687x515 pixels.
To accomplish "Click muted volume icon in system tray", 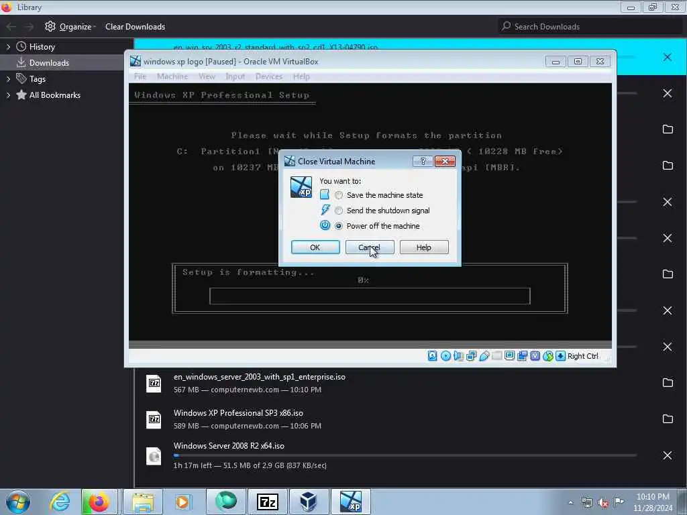I will [x=603, y=503].
